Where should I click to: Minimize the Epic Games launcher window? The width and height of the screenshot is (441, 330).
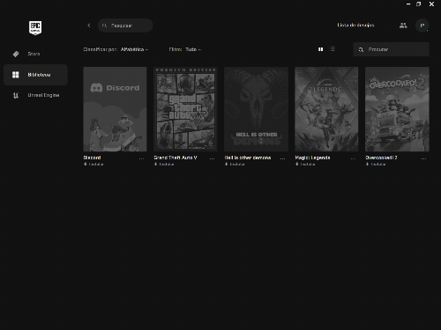[x=408, y=4]
